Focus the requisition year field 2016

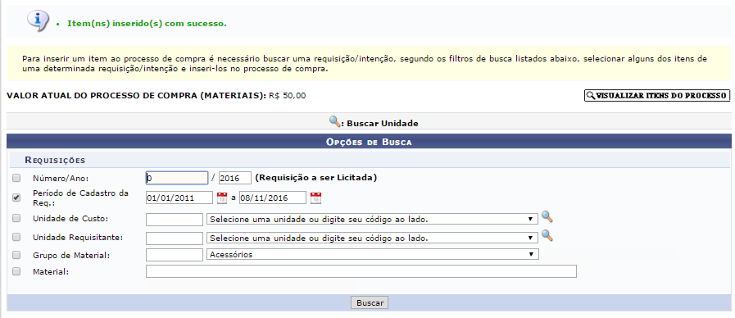(x=235, y=178)
